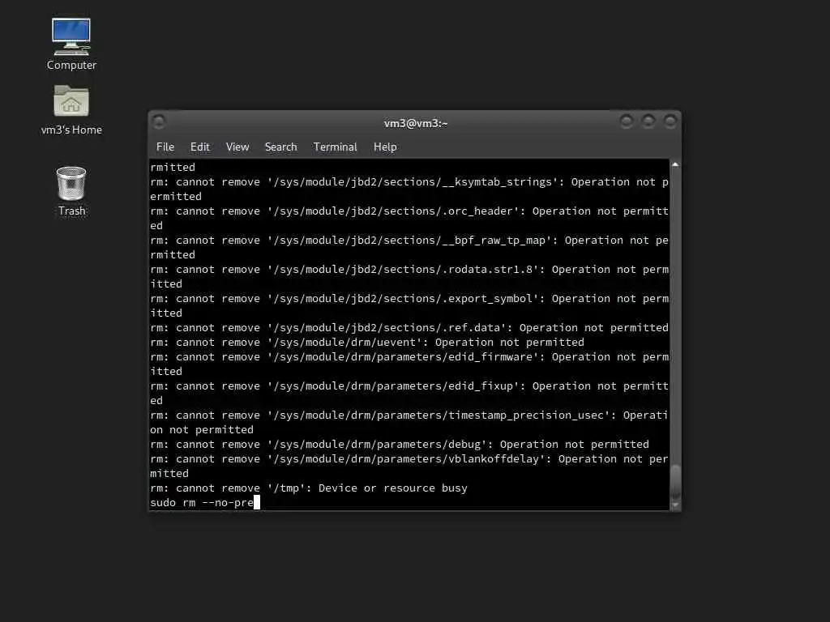Open the Help menu

pyautogui.click(x=385, y=147)
